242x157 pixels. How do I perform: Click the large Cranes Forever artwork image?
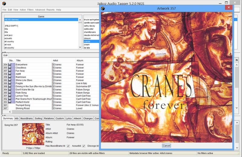167,77
